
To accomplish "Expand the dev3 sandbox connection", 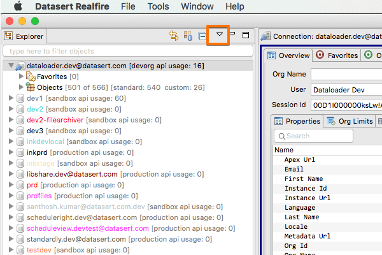I will tap(11, 131).
